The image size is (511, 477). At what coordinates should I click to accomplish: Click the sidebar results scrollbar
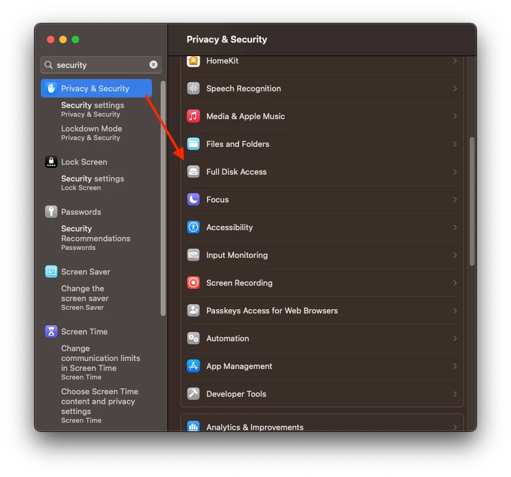(x=163, y=199)
